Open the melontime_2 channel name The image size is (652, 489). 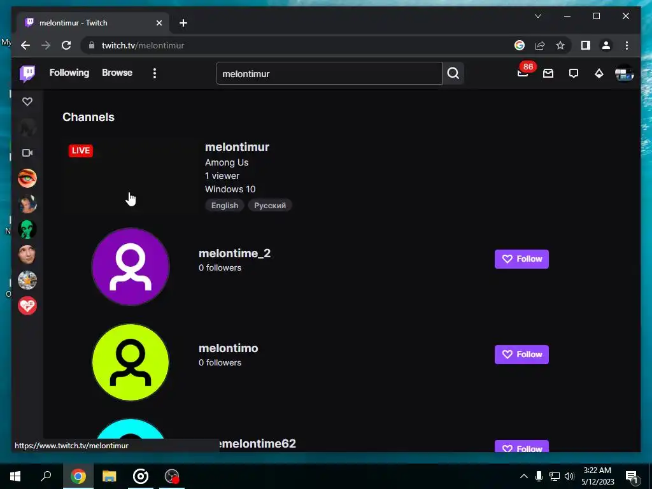234,253
